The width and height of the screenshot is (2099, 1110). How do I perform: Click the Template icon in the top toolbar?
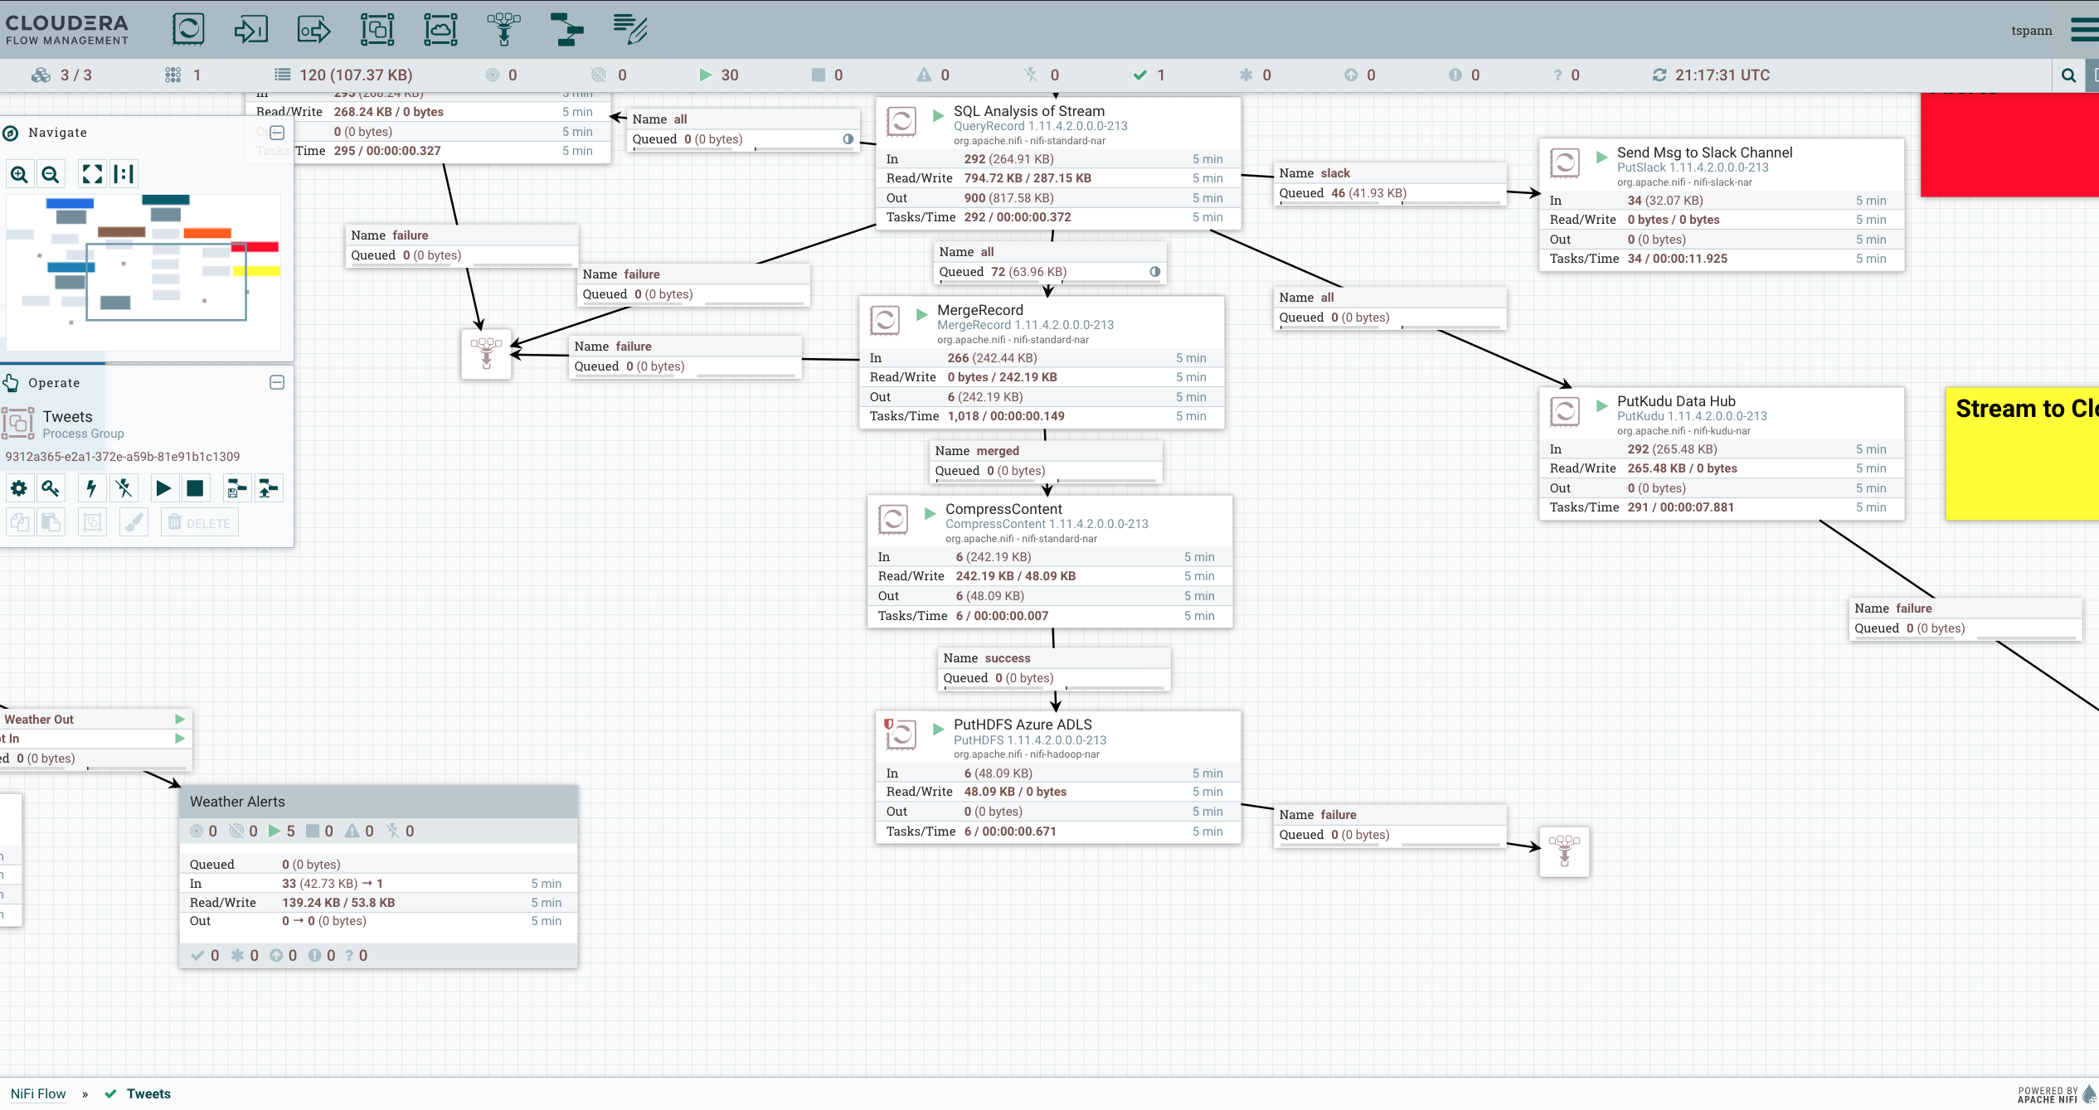(x=567, y=29)
